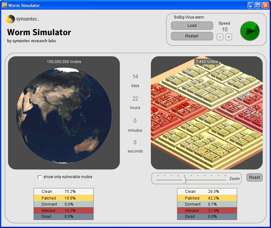
Task: Click the 7,440 nodes label
Action: pos(207,62)
